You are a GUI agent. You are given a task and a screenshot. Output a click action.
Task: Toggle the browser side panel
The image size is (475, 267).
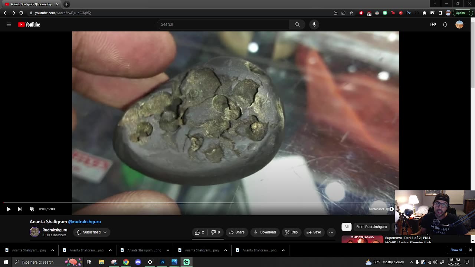click(x=440, y=13)
